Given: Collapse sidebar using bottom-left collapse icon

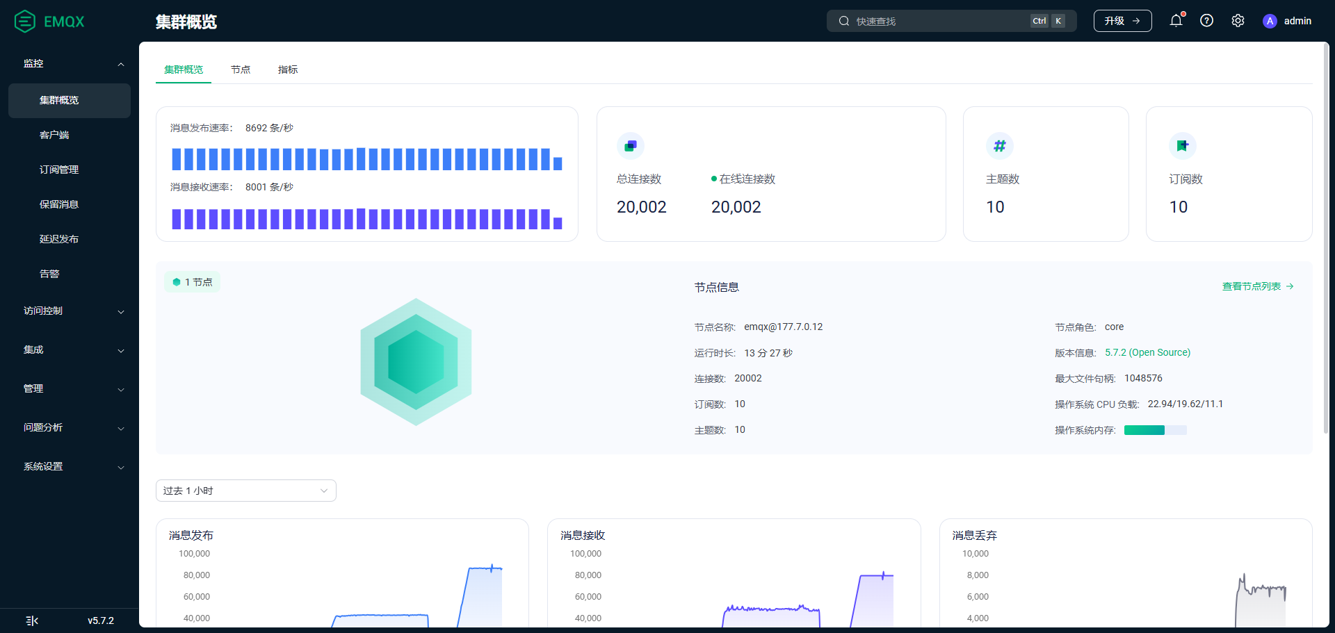Looking at the screenshot, I should (x=32, y=620).
